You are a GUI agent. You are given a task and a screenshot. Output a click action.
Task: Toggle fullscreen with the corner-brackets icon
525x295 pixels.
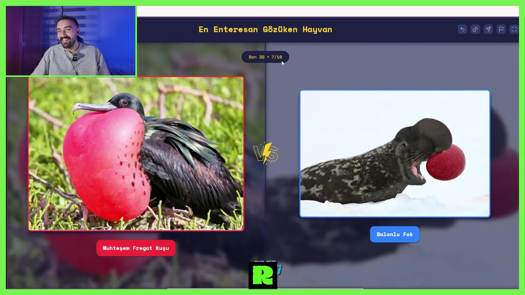coord(514,29)
